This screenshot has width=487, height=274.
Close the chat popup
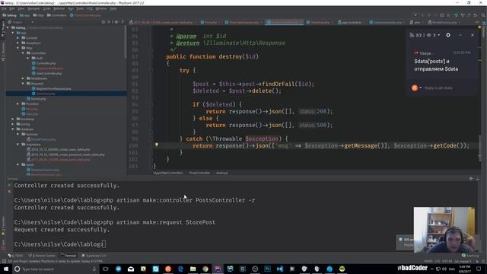click(x=473, y=35)
